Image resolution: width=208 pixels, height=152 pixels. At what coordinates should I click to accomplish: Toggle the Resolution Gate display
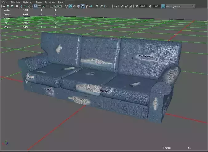tap(43, 6)
